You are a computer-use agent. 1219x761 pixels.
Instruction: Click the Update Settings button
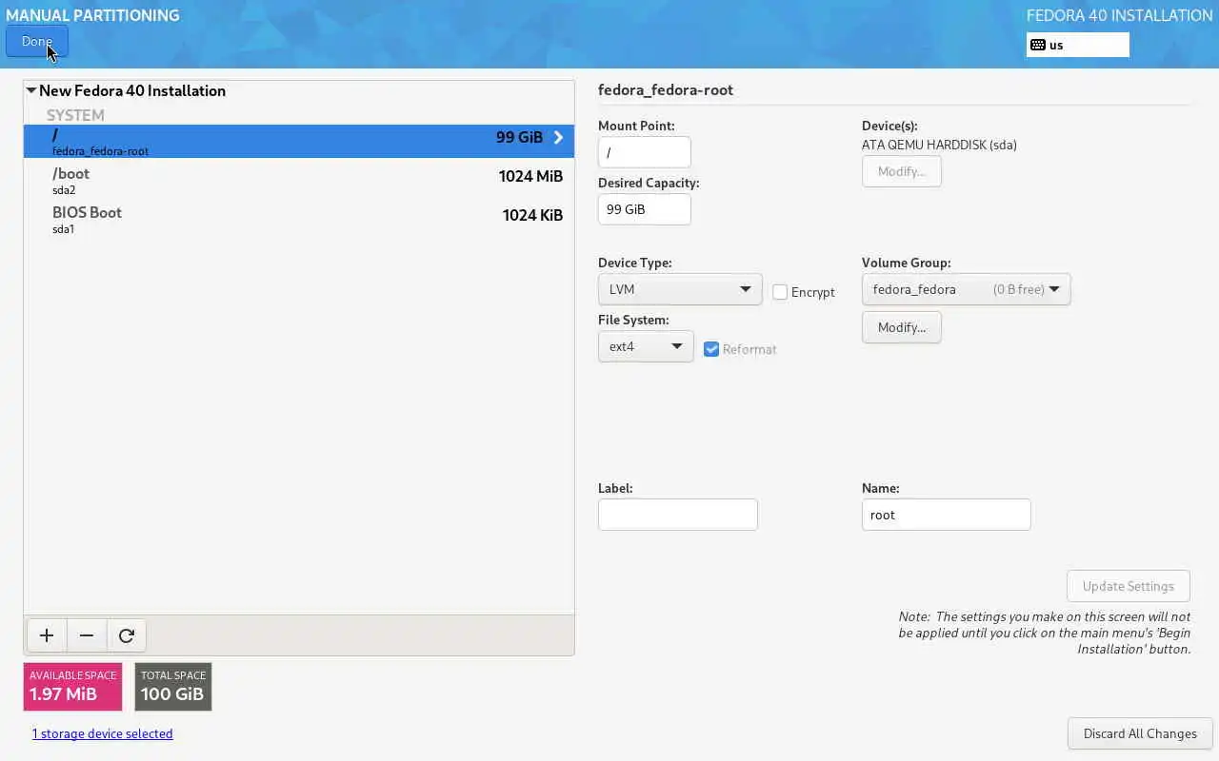[x=1129, y=586]
